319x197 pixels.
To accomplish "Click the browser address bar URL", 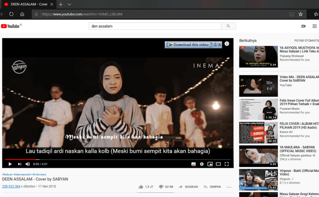I will [82, 14].
